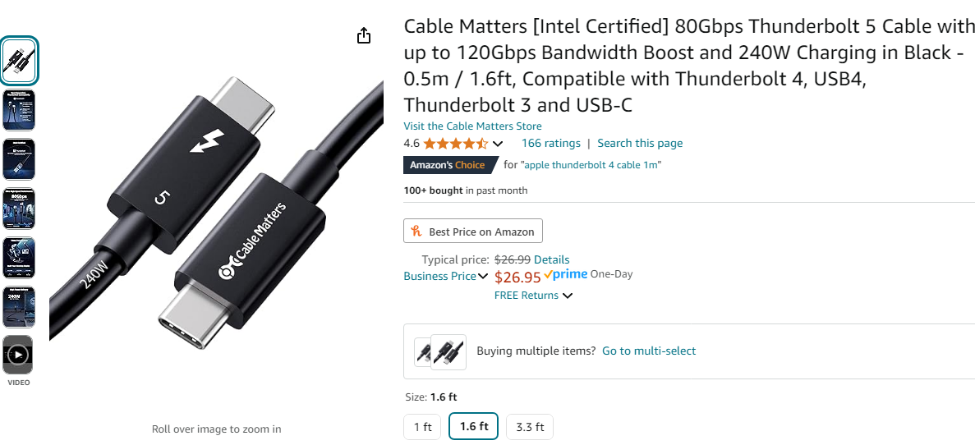Open the 166 ratings link

pyautogui.click(x=550, y=143)
